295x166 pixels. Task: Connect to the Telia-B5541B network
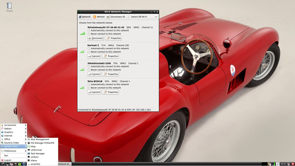click(94, 92)
